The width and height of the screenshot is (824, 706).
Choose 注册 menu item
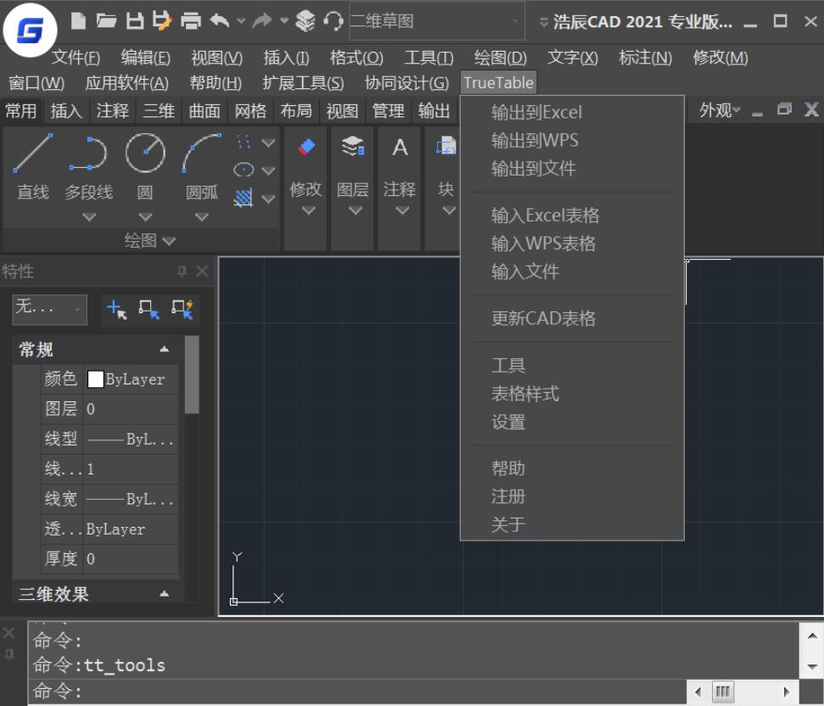coord(508,496)
